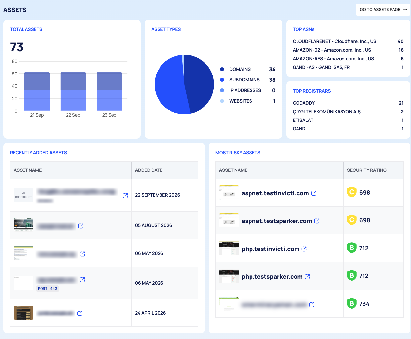Click the 21 Sep bar in chart
Image resolution: width=411 pixels, height=339 pixels.
coord(37,91)
